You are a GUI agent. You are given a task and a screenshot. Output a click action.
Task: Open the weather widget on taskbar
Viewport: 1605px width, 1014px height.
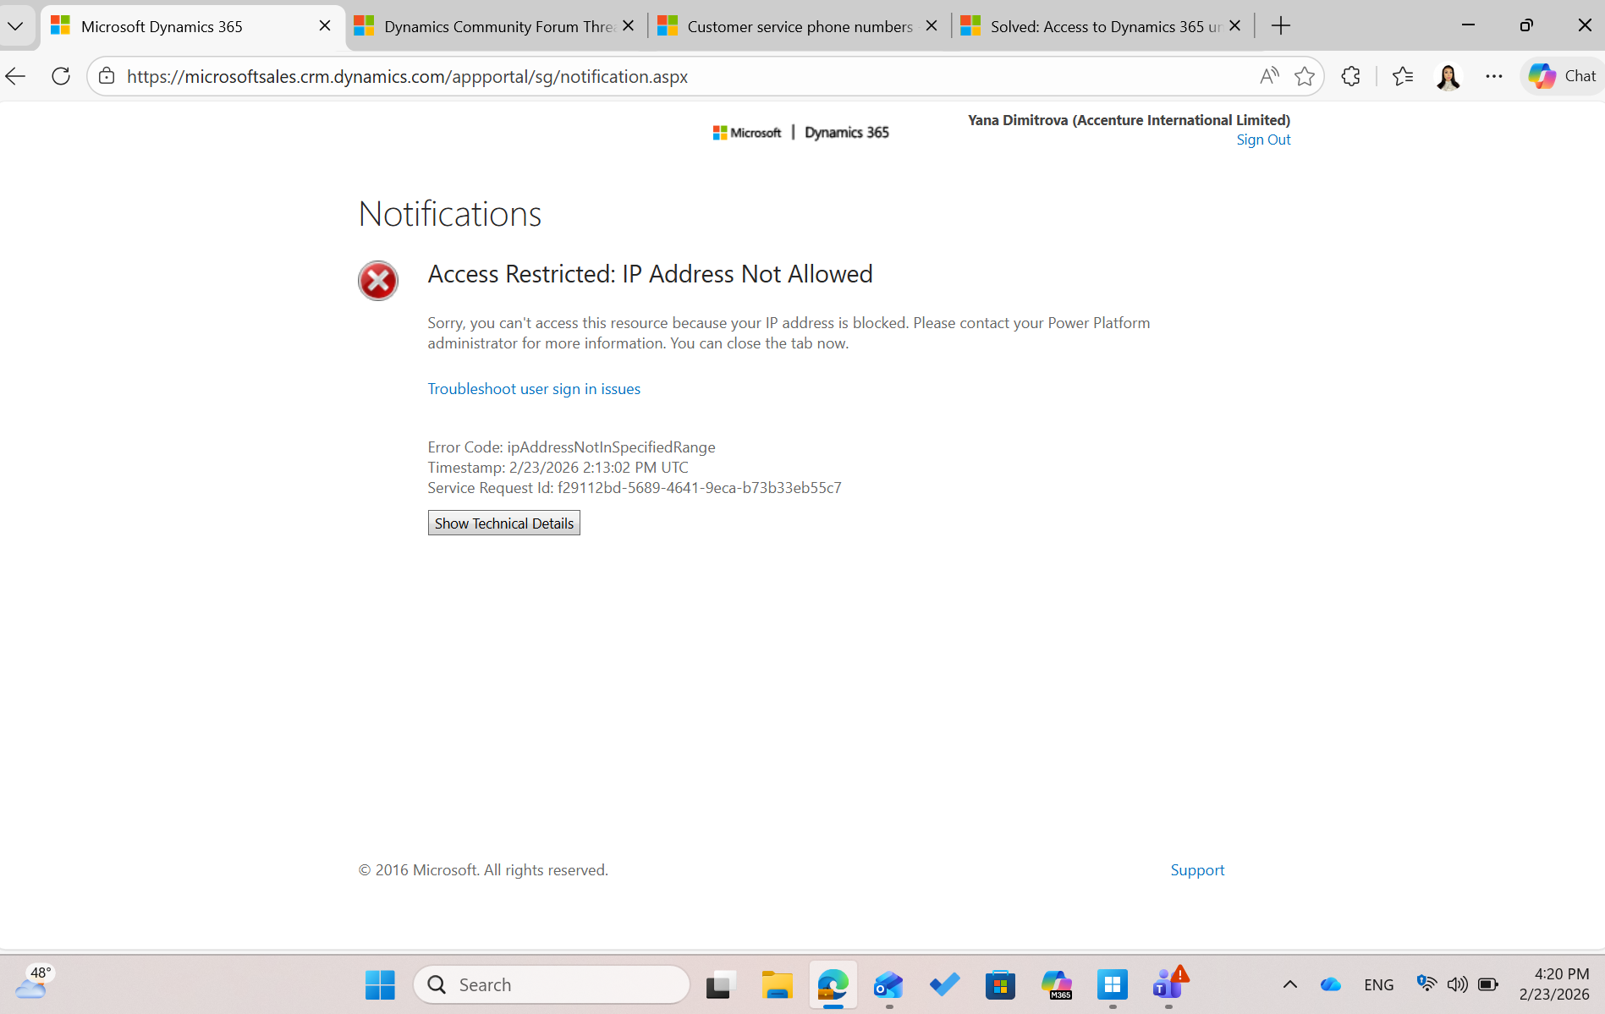coord(34,984)
